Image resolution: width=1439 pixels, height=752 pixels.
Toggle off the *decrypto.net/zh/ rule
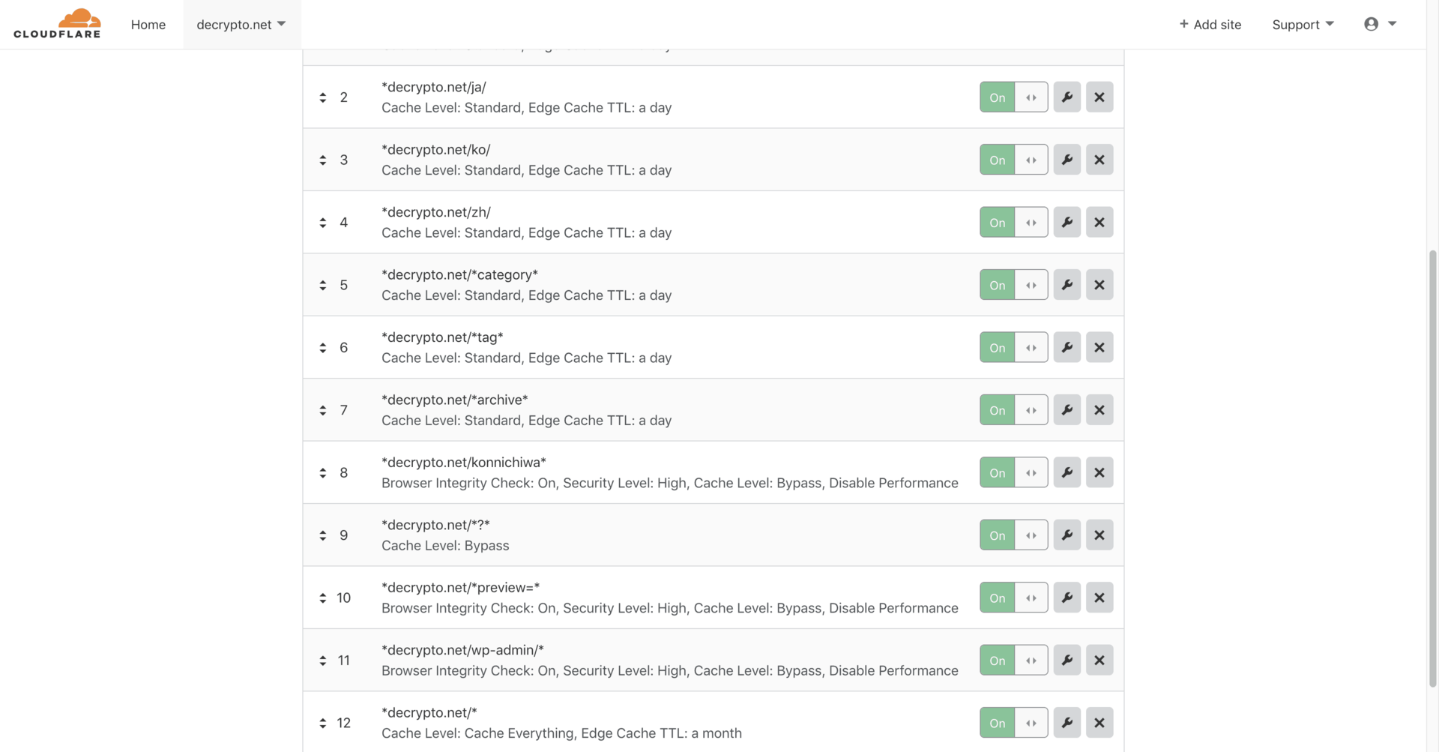pyautogui.click(x=1013, y=223)
